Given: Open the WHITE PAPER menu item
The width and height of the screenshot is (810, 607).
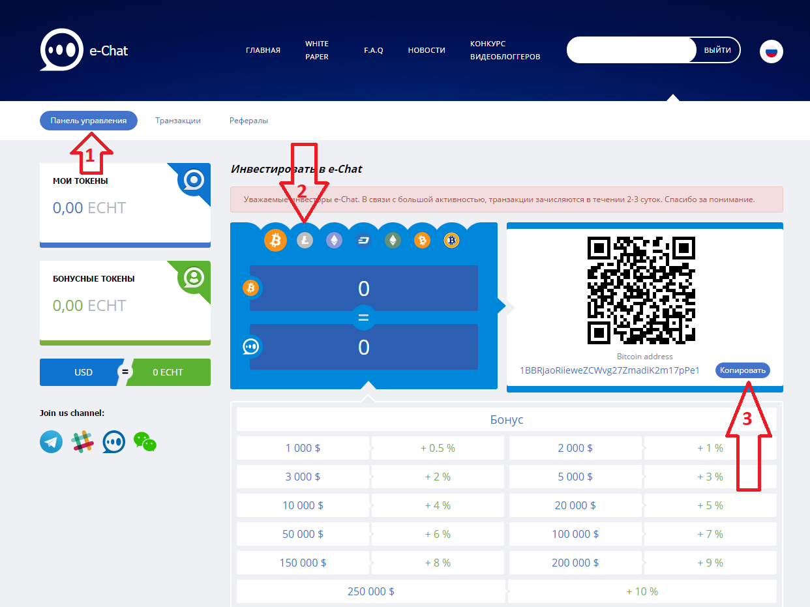Looking at the screenshot, I should point(317,50).
